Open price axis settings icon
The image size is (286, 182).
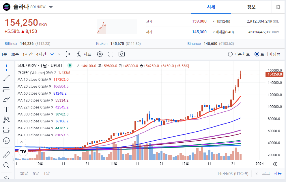pyautogui.click(x=275, y=164)
